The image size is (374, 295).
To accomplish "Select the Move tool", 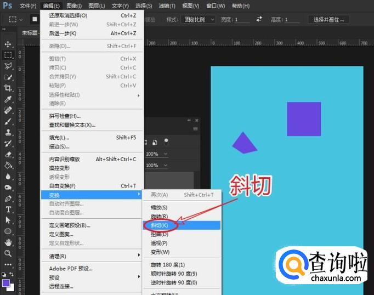I will click(x=8, y=44).
